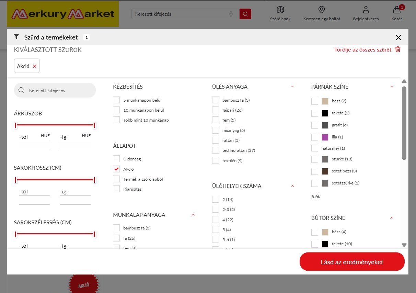This screenshot has width=416, height=293.
Task: Check fa (26) under Munkalap anyaga
Action: [x=116, y=238]
